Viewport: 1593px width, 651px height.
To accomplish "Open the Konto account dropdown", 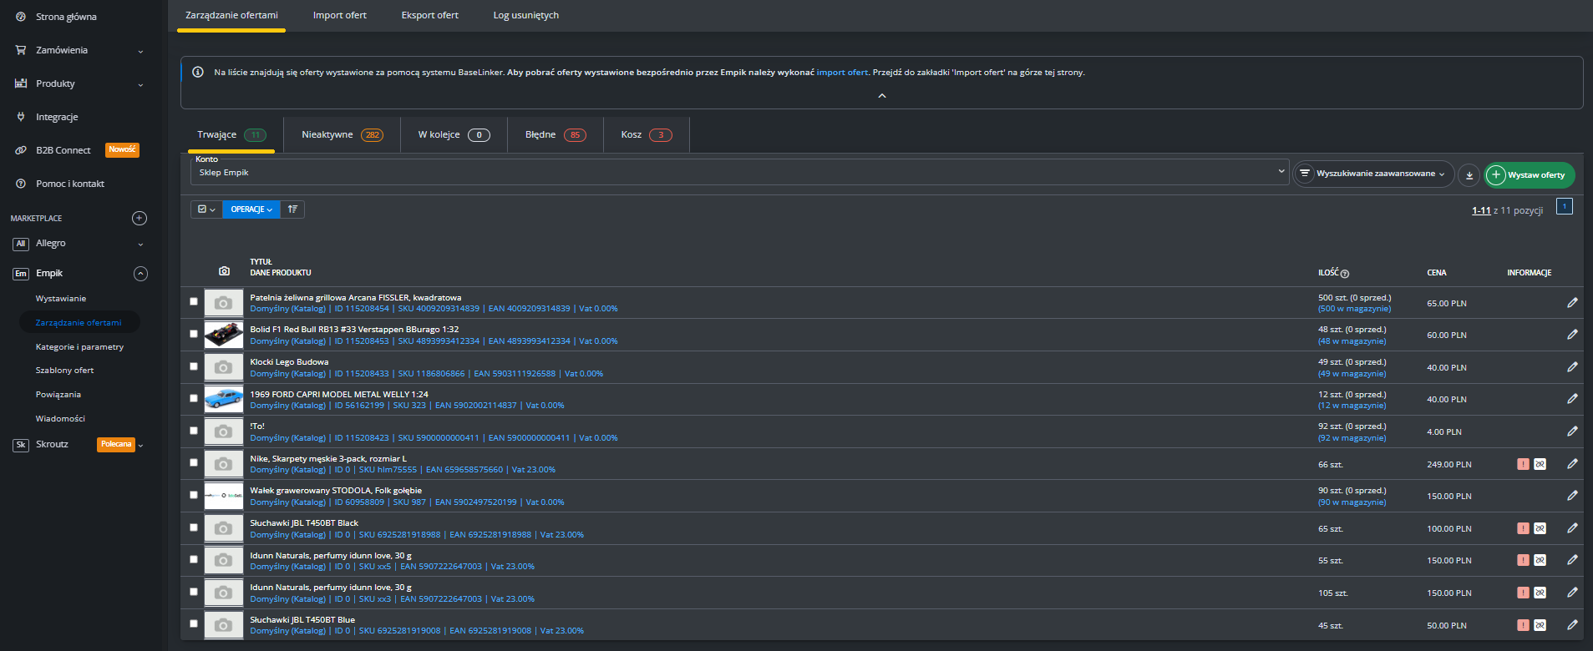I will tap(738, 172).
